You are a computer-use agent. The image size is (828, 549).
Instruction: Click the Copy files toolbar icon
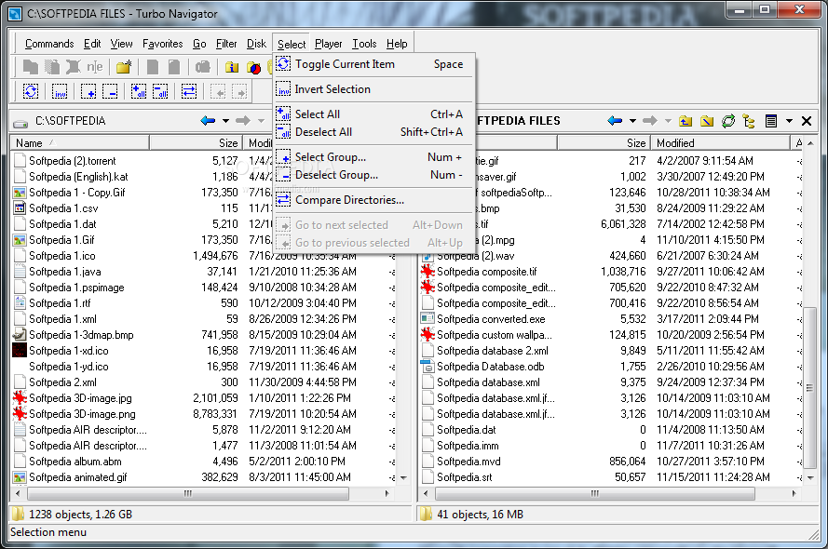pyautogui.click(x=31, y=67)
